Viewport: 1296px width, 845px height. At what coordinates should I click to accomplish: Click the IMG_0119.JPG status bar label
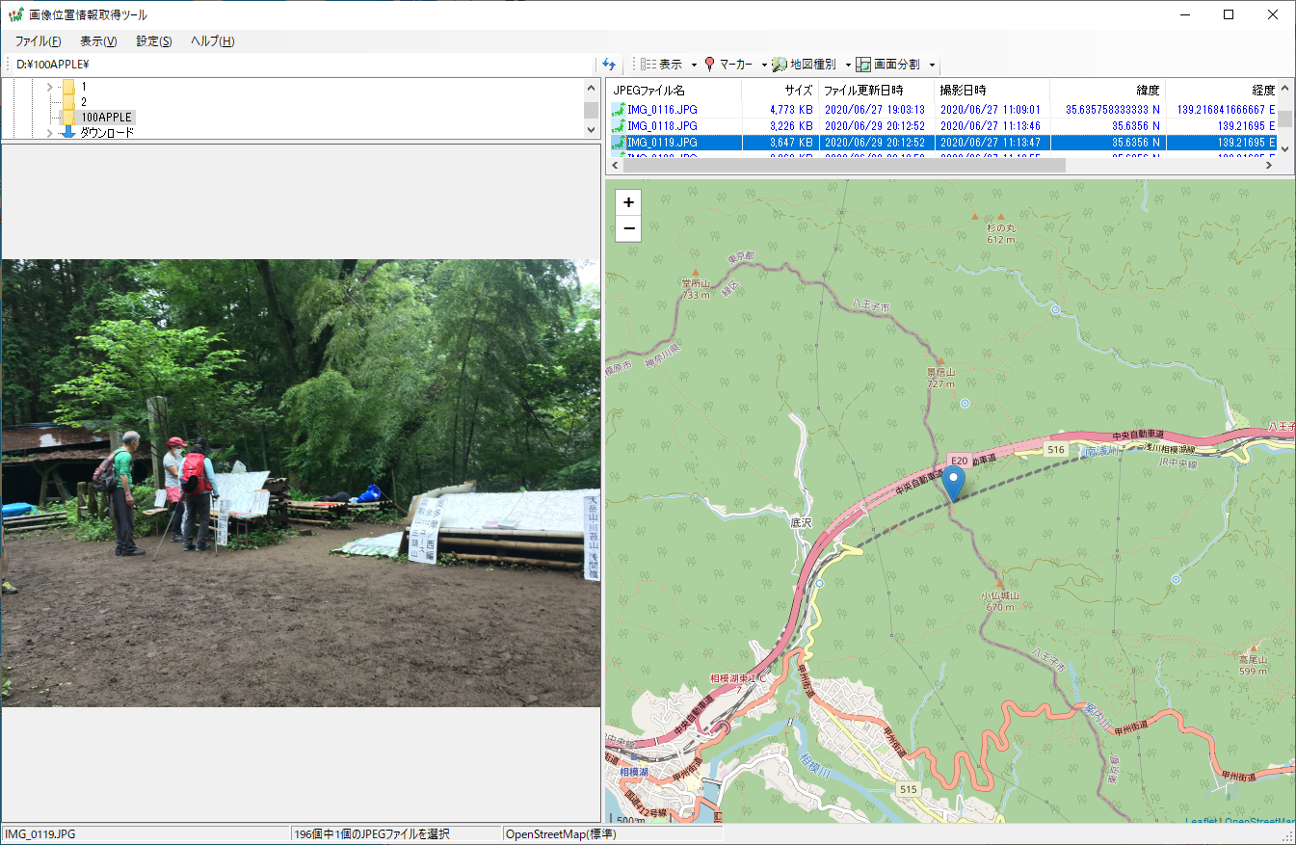tap(40, 833)
